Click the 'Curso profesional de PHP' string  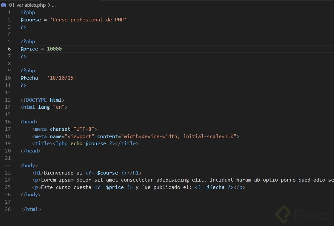click(88, 20)
